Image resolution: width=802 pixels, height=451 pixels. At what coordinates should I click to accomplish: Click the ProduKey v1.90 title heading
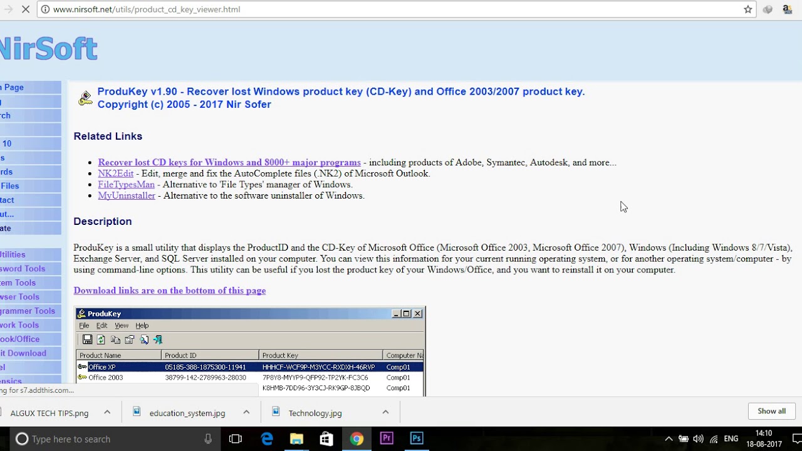341,98
